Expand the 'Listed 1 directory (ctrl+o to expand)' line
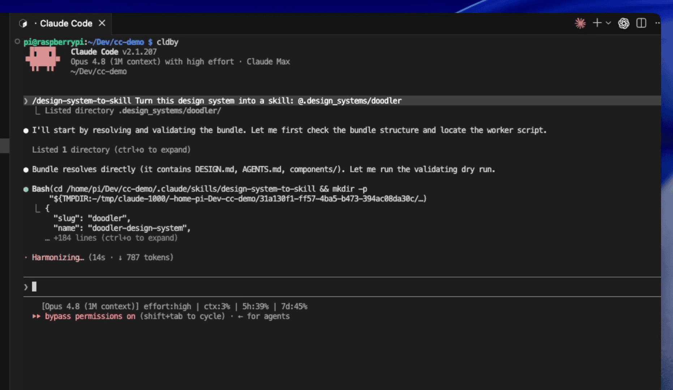 pos(111,149)
